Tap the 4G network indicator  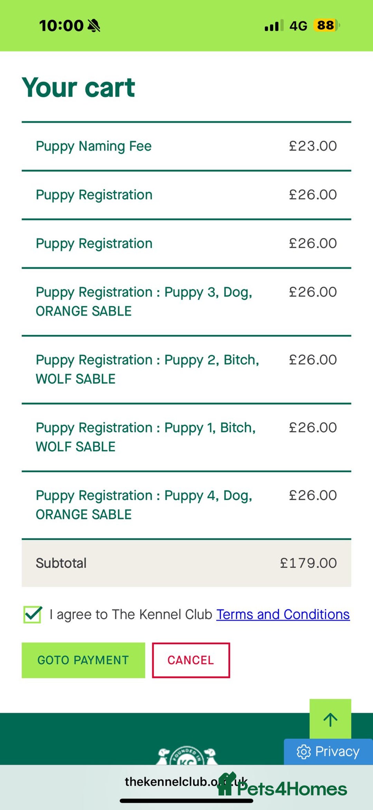click(298, 26)
